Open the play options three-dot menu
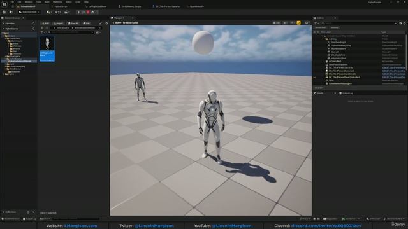Image resolution: width=408 pixels, height=229 pixels. coord(97,12)
